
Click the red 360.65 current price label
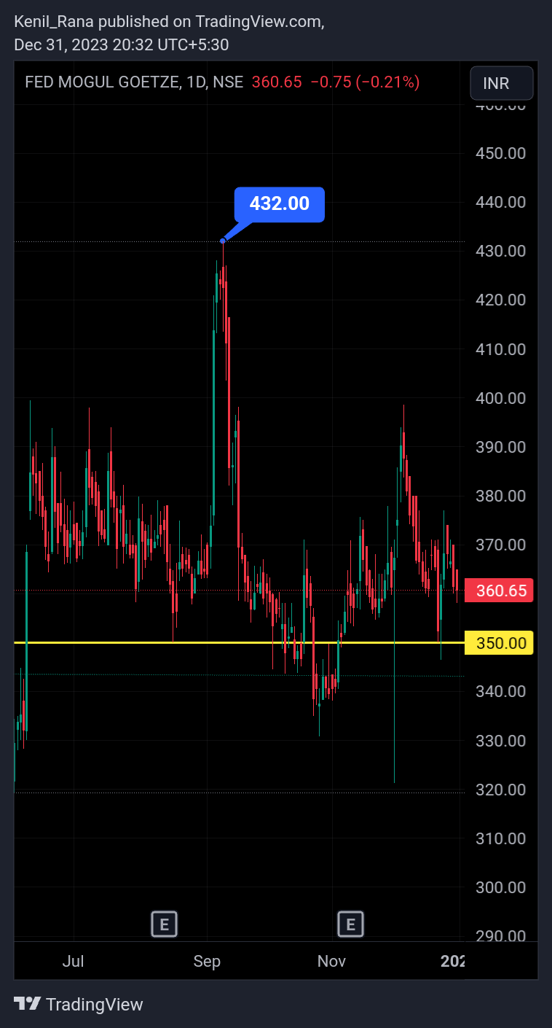tap(500, 591)
